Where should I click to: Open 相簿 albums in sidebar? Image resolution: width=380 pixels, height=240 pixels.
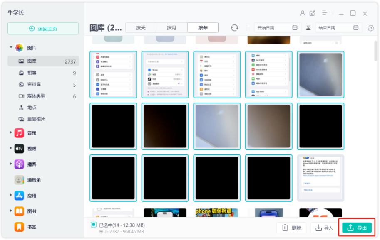coord(43,73)
